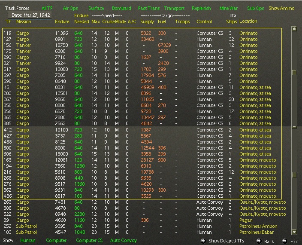Image resolution: width=302 pixels, height=245 pixels.
Task: Toggle Auto Convoy task forces filter
Action: [124, 240]
